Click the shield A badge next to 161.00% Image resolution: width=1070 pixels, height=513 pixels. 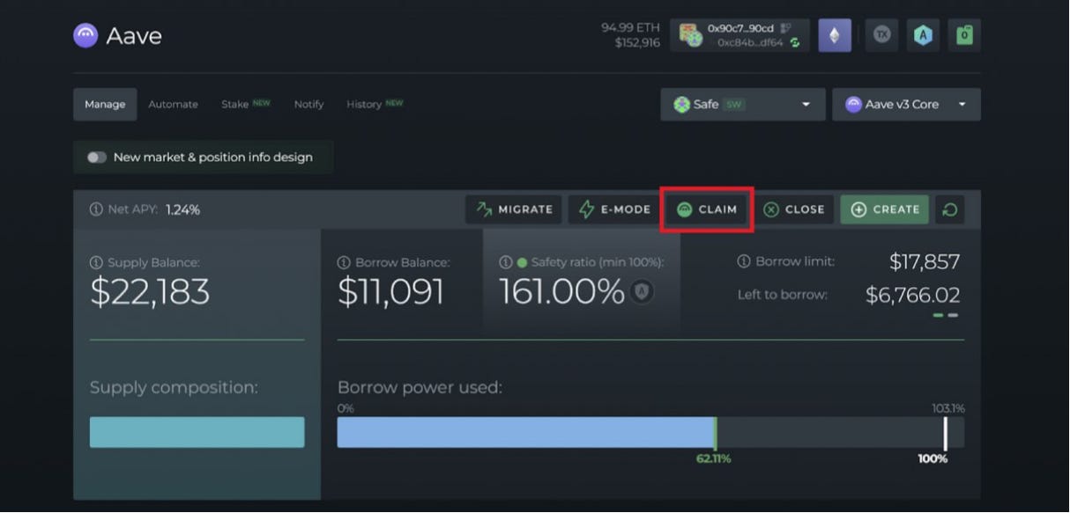[x=643, y=291]
